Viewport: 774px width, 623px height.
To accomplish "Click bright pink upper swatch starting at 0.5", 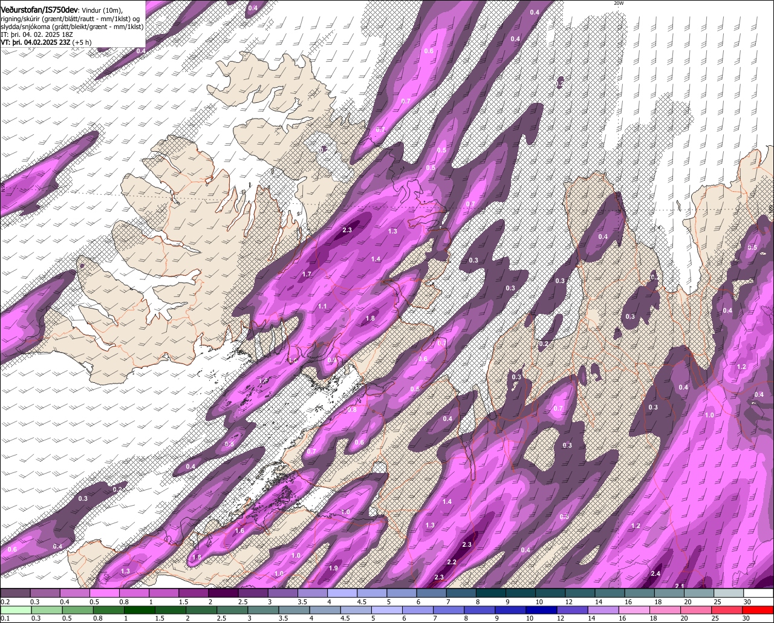I will click(x=104, y=593).
